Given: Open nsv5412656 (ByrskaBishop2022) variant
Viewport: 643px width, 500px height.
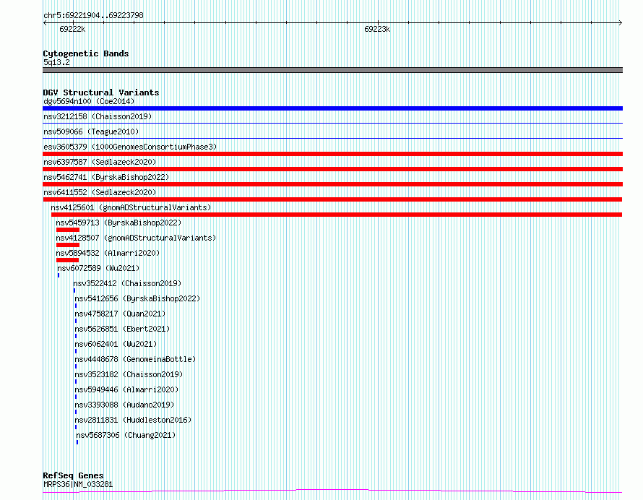Looking at the screenshot, I should 137,298.
